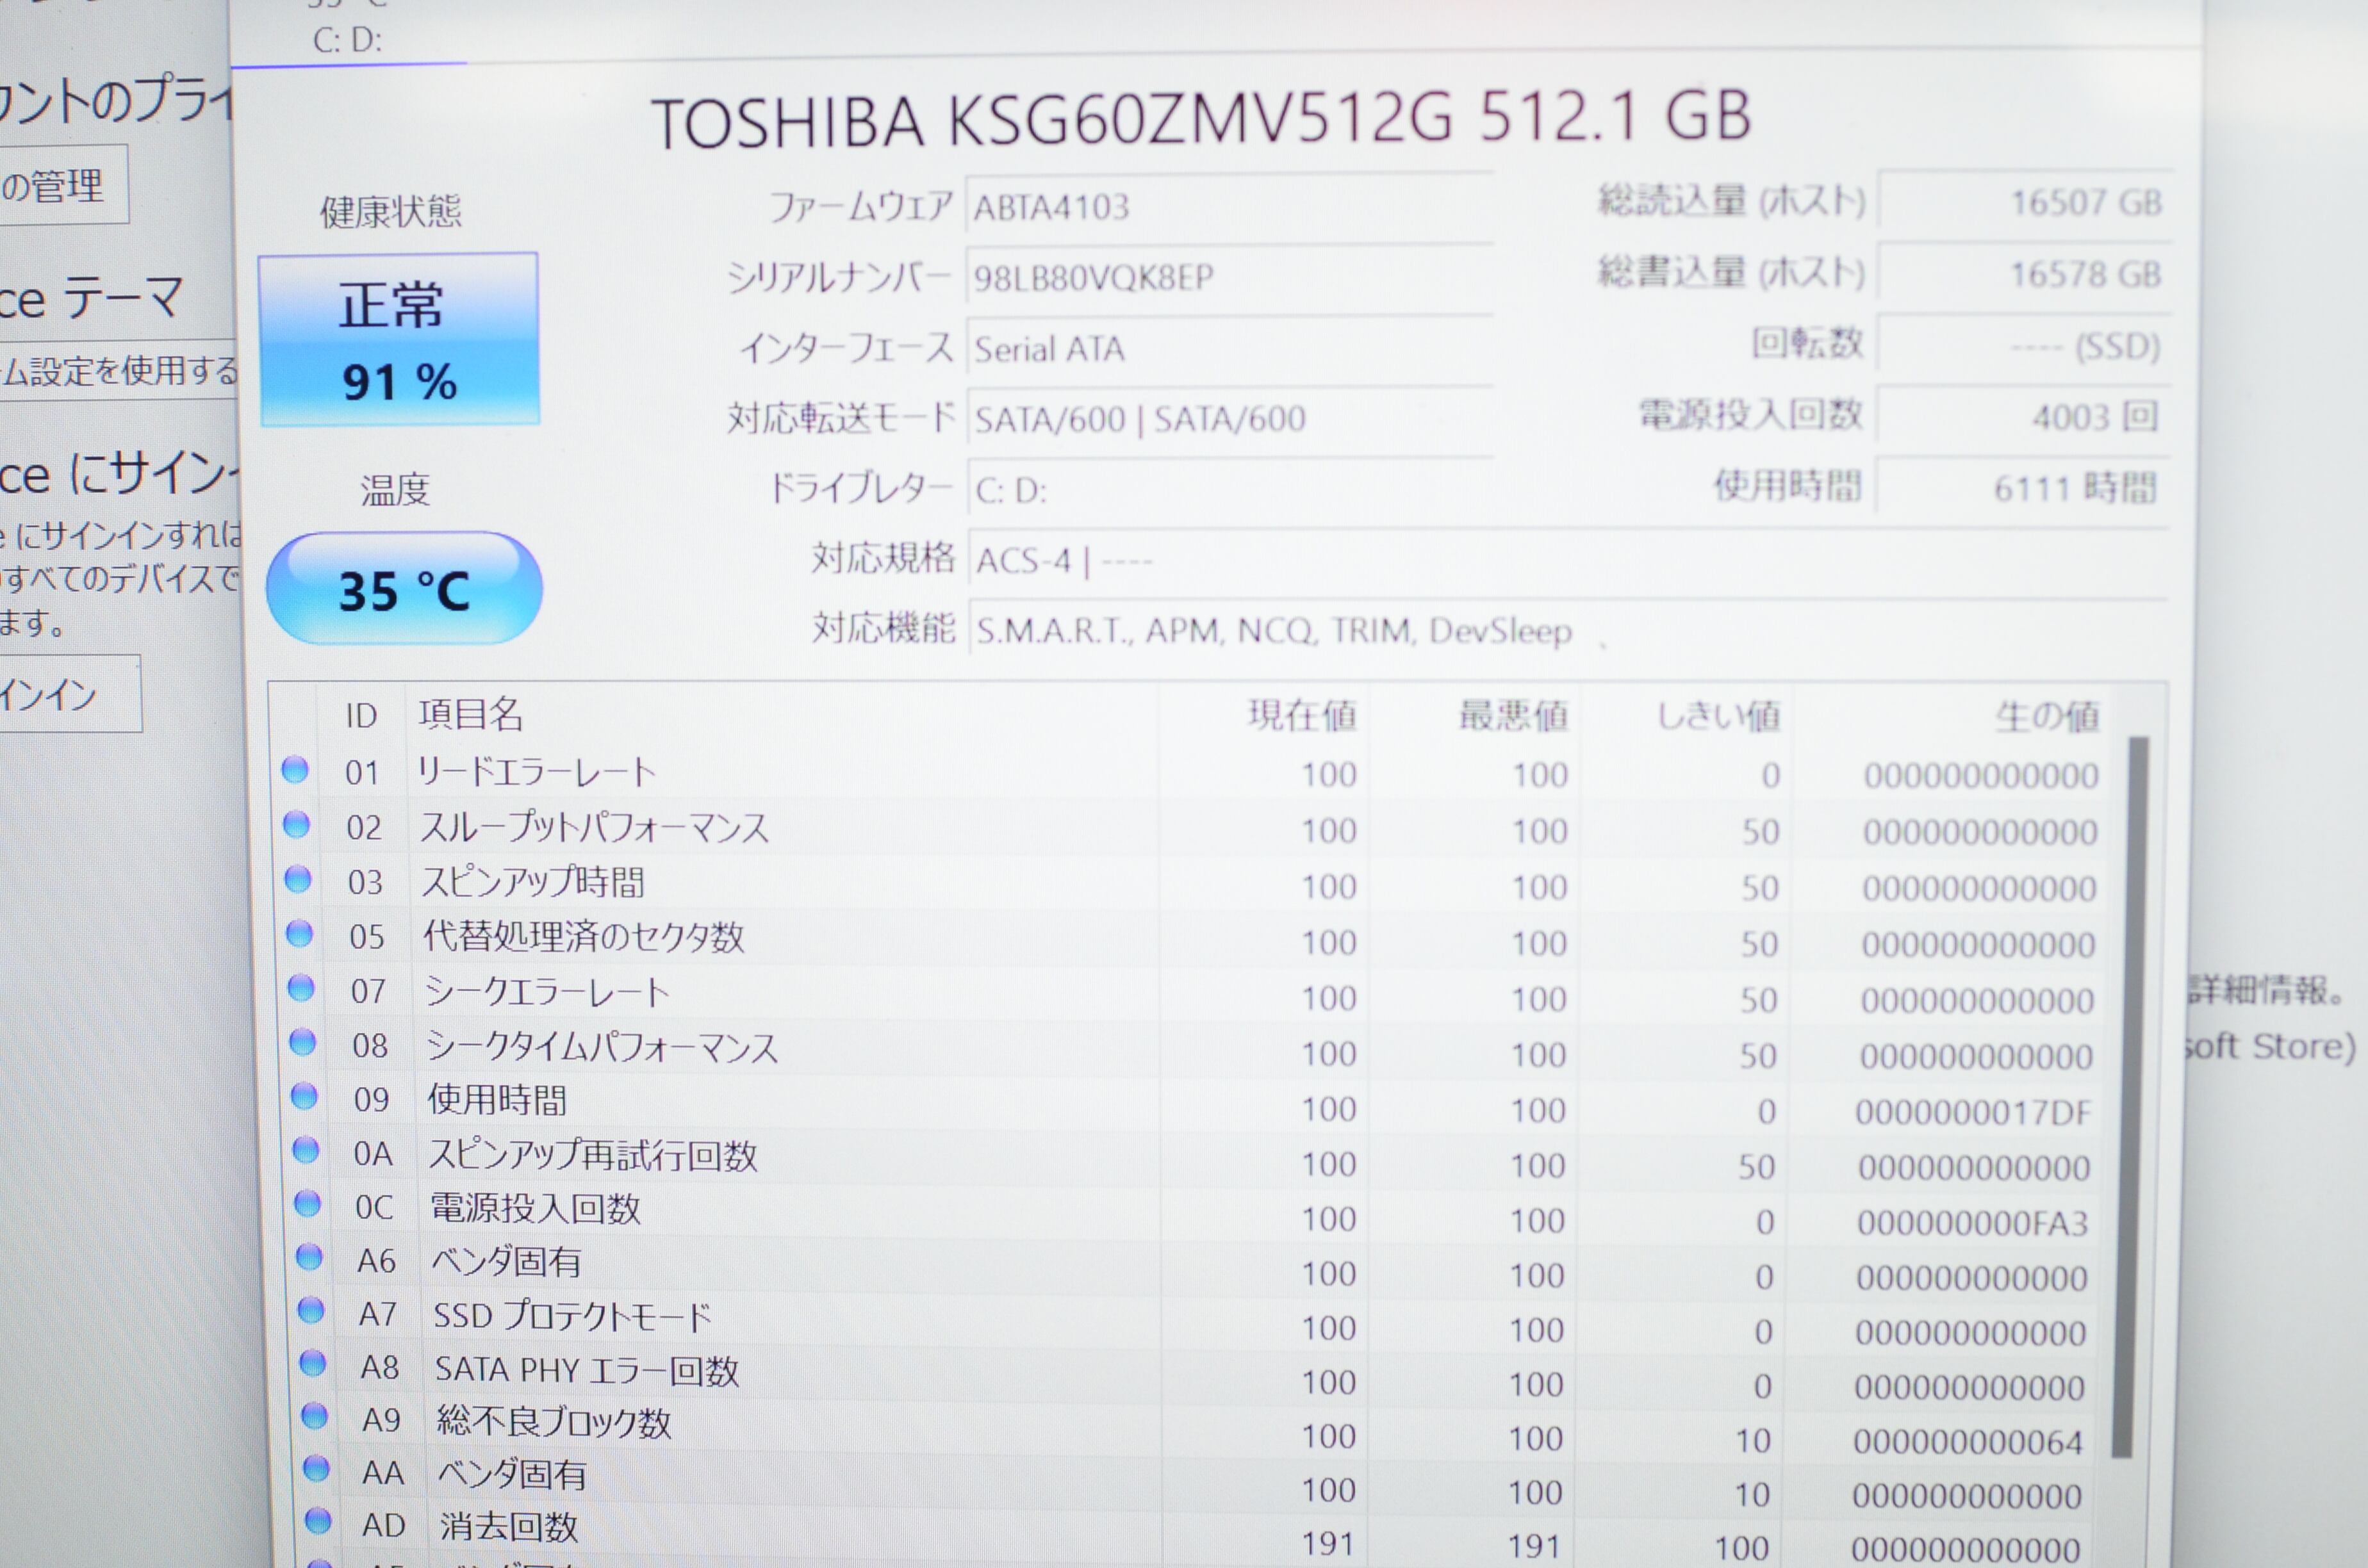Click status dot of attribute 09 使用時間
This screenshot has width=2368, height=1568.
tap(304, 1097)
